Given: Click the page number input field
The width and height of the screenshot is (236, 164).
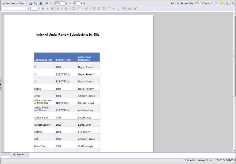Looking at the screenshot, I should click(77, 3).
